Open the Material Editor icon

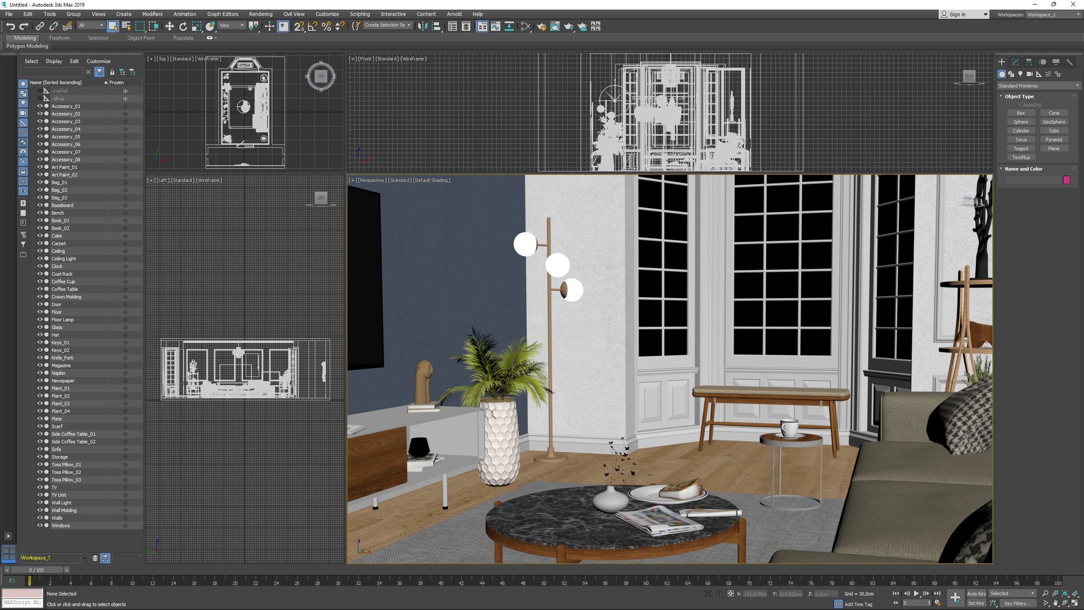pyautogui.click(x=525, y=26)
